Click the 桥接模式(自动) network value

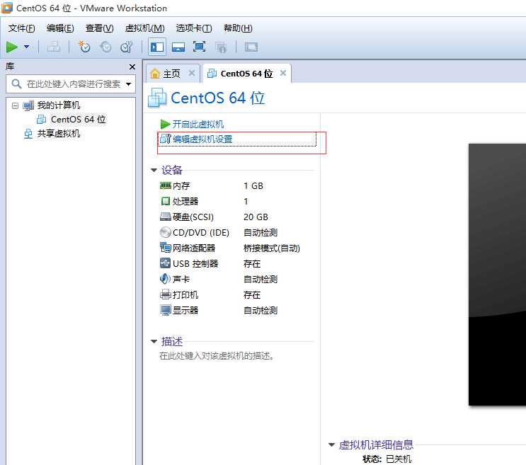point(272,248)
